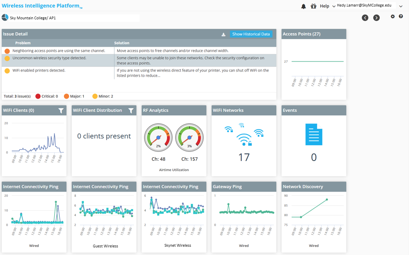
Task: Open the Network Discovery panel header
Action: point(314,186)
